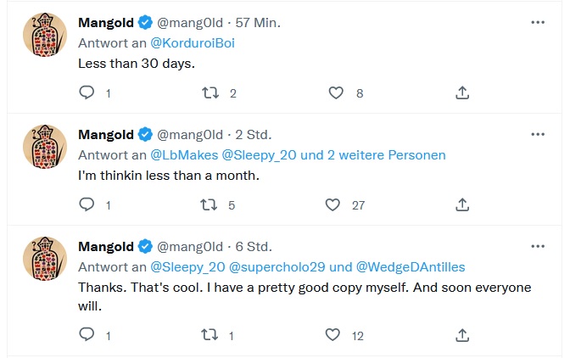Open the @KorduroiBoi profile link
Screen dimensions: 581x358
point(193,43)
